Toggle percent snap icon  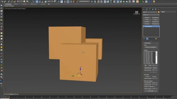tap(71, 2)
